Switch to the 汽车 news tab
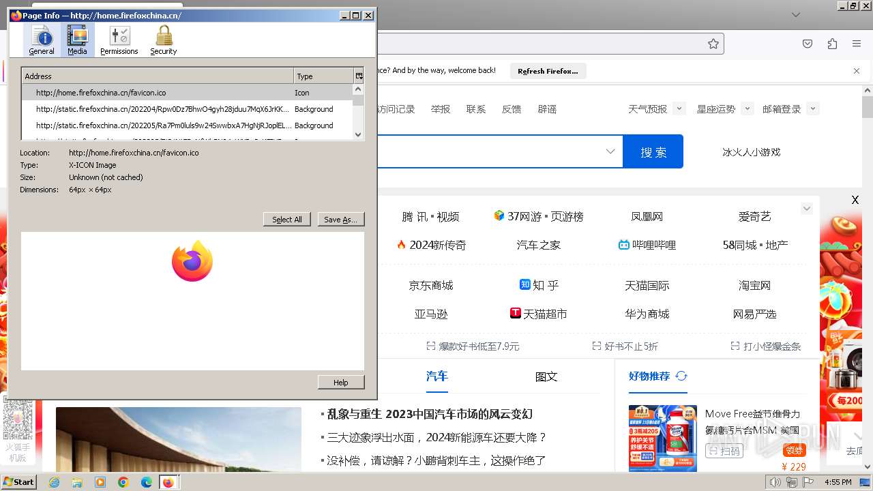 437,376
